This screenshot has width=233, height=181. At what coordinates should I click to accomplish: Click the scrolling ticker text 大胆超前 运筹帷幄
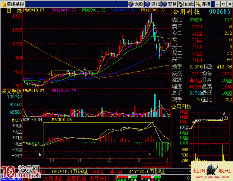coord(65,178)
